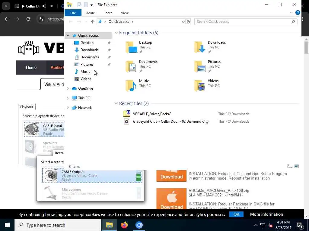Expand the ribbon with the chevron
The height and width of the screenshot is (231, 309).
click(291, 13)
